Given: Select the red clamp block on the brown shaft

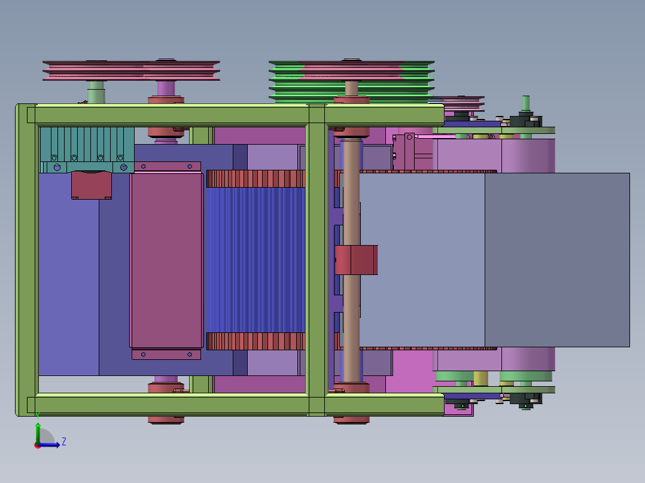Looking at the screenshot, I should click(356, 260).
